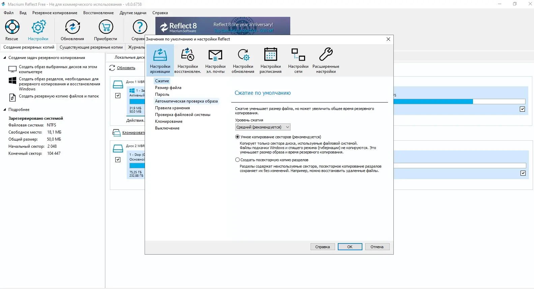Image resolution: width=534 pixels, height=289 pixels.
Task: Click the Справка button in the dialog
Action: click(323, 247)
